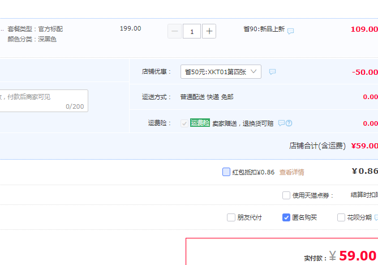Click the discount amount -50.00

365,72
